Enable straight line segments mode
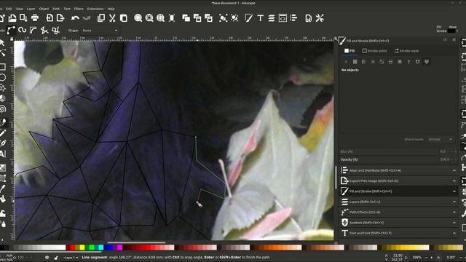The width and height of the screenshot is (466, 262). [x=44, y=30]
